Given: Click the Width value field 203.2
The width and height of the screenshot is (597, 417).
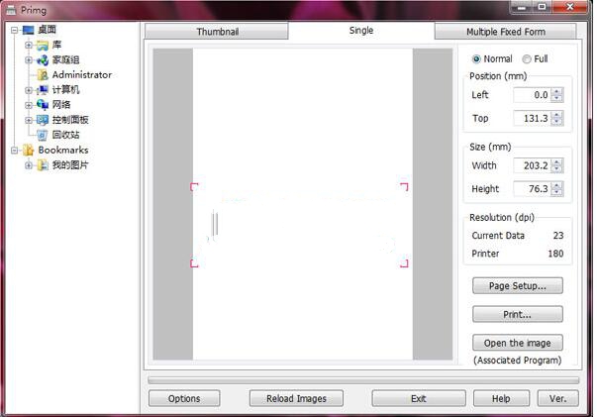Looking at the screenshot, I should pyautogui.click(x=533, y=165).
